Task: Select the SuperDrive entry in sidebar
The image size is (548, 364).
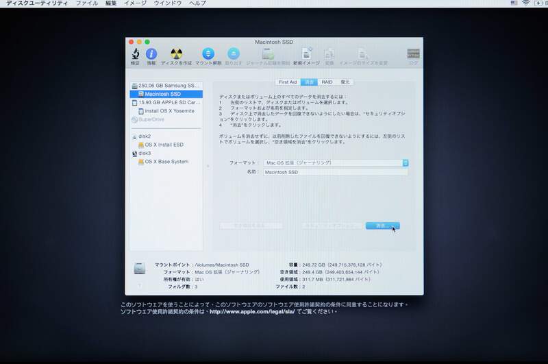Action: coord(166,119)
